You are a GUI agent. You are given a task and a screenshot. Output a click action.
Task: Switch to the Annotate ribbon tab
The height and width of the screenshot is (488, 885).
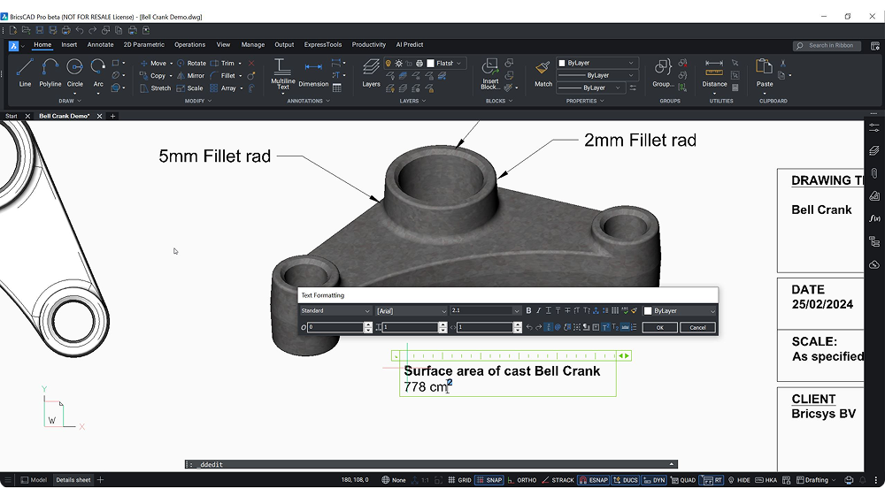[101, 44]
